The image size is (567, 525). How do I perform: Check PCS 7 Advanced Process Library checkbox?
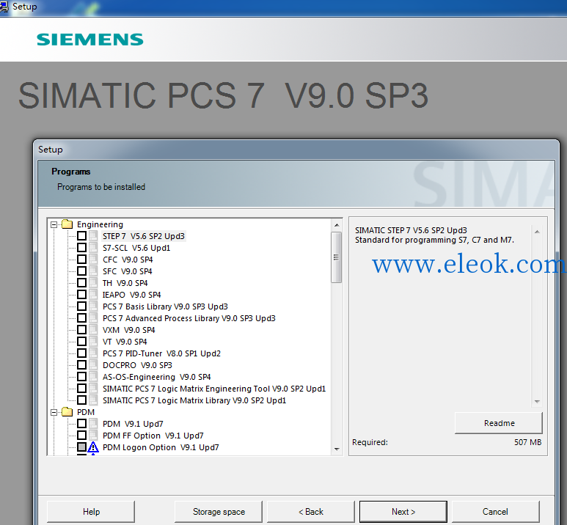(x=81, y=318)
